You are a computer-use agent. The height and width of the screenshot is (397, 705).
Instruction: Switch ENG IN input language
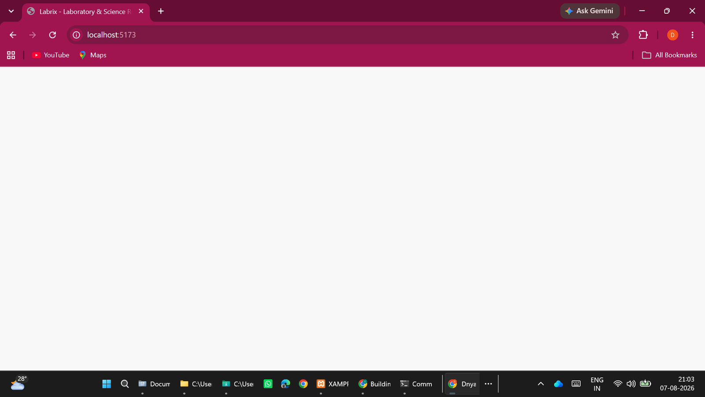pos(597,384)
